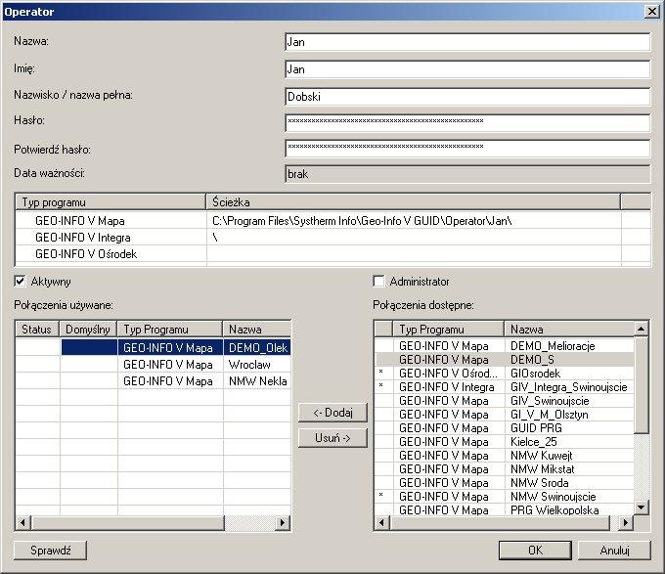Click vertical scrollbar thumb of available connections
665x574 pixels.
pos(642,384)
